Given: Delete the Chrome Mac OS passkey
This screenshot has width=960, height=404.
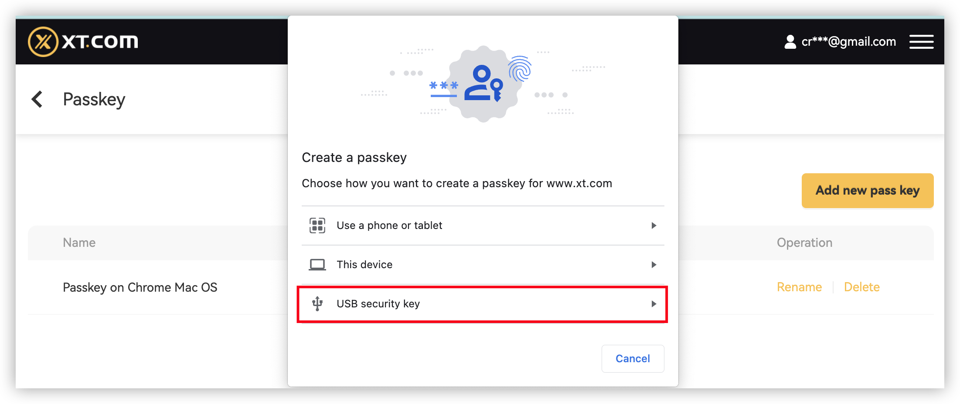Looking at the screenshot, I should coord(861,287).
